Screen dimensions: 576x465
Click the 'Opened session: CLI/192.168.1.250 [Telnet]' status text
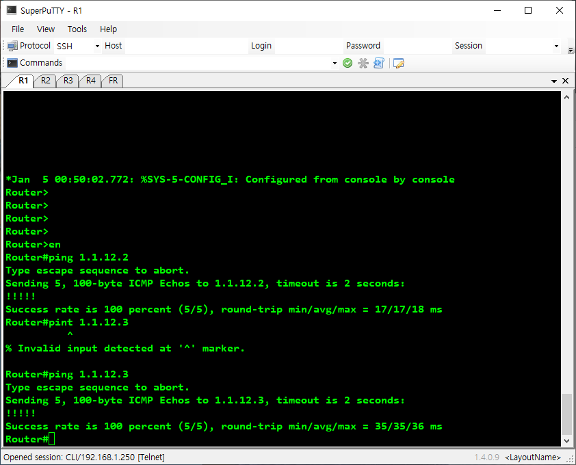coord(84,457)
